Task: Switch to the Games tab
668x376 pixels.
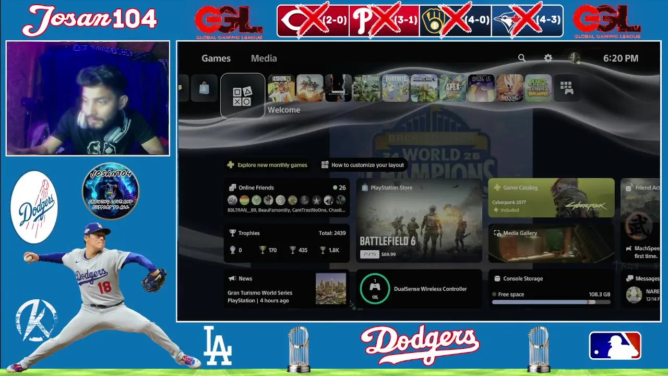Action: [x=216, y=58]
